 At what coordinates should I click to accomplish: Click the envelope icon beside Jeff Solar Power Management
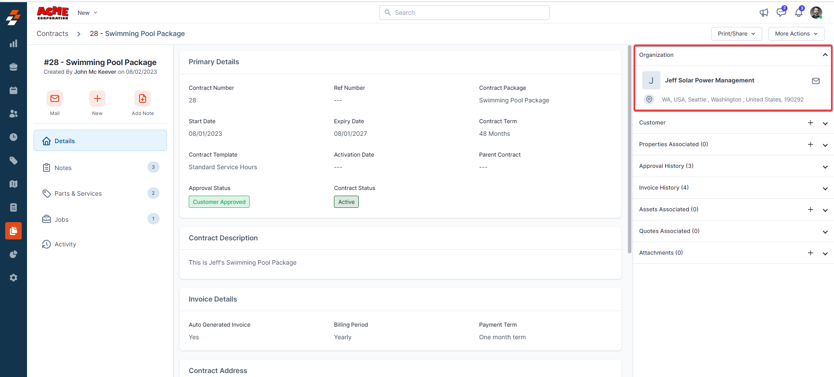pyautogui.click(x=816, y=81)
